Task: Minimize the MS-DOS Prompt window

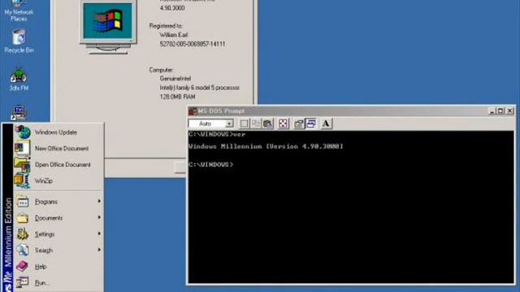Action: coord(492,111)
